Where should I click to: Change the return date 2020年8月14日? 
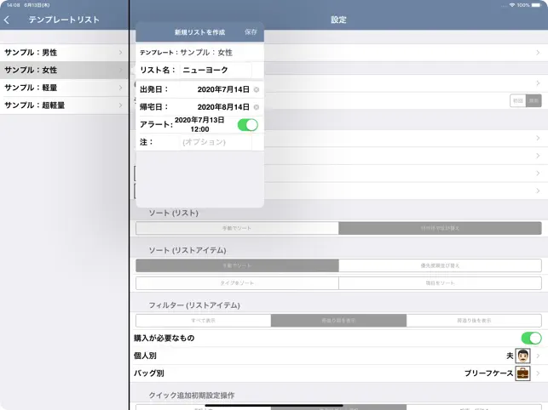pyautogui.click(x=223, y=107)
